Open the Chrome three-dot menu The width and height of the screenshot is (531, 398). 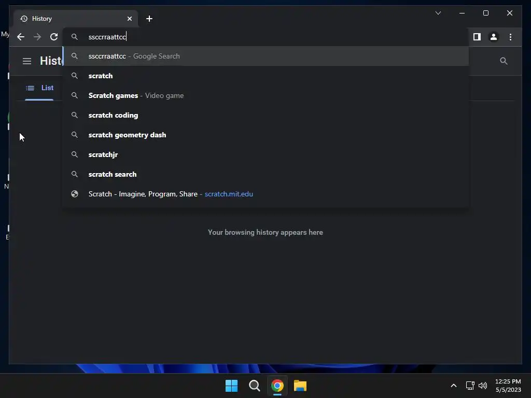point(510,37)
